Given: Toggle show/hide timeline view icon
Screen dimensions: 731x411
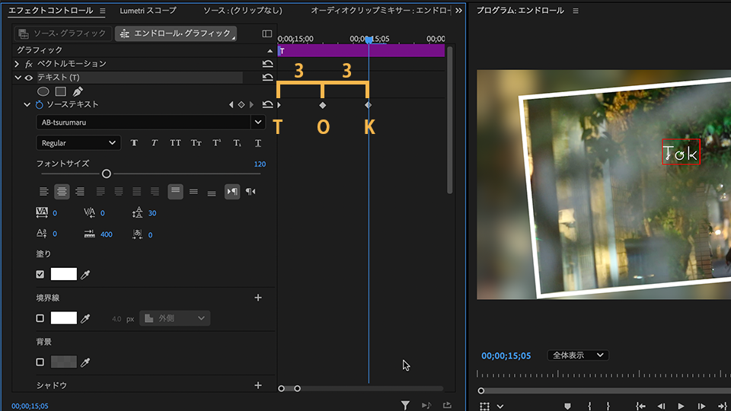Looking at the screenshot, I should [x=267, y=33].
